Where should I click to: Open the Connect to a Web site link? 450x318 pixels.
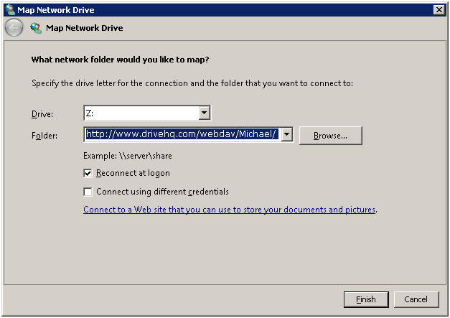(x=230, y=210)
